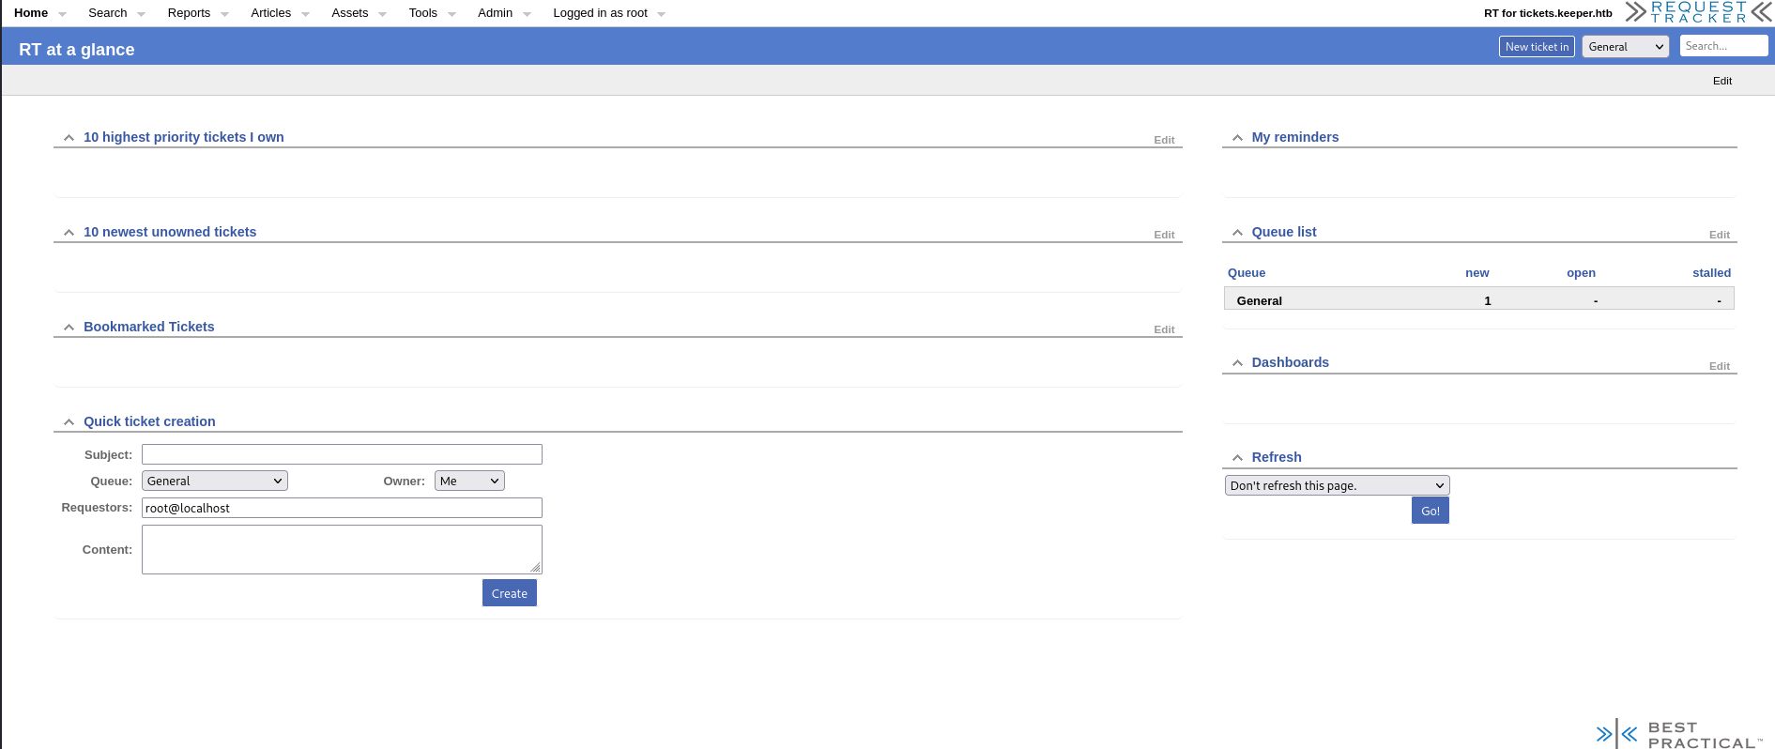The image size is (1775, 749).
Task: Open the 10 highest priority tickets I own link
Action: click(x=183, y=137)
